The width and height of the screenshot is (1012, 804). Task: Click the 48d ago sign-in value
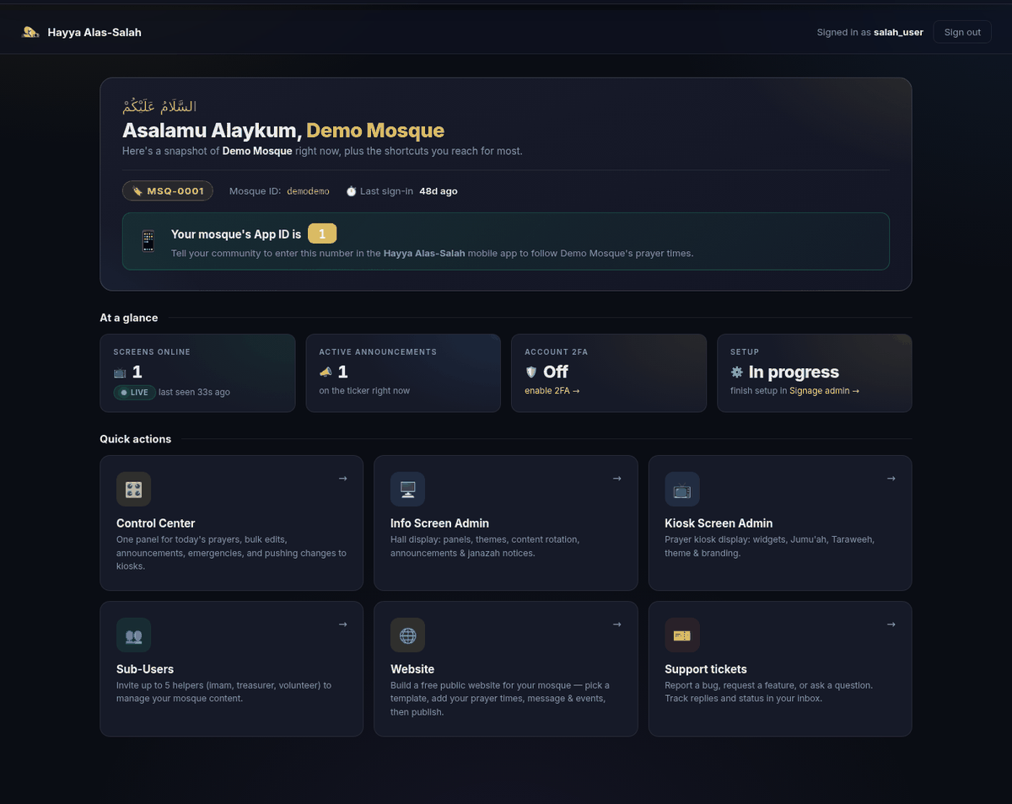(x=439, y=191)
